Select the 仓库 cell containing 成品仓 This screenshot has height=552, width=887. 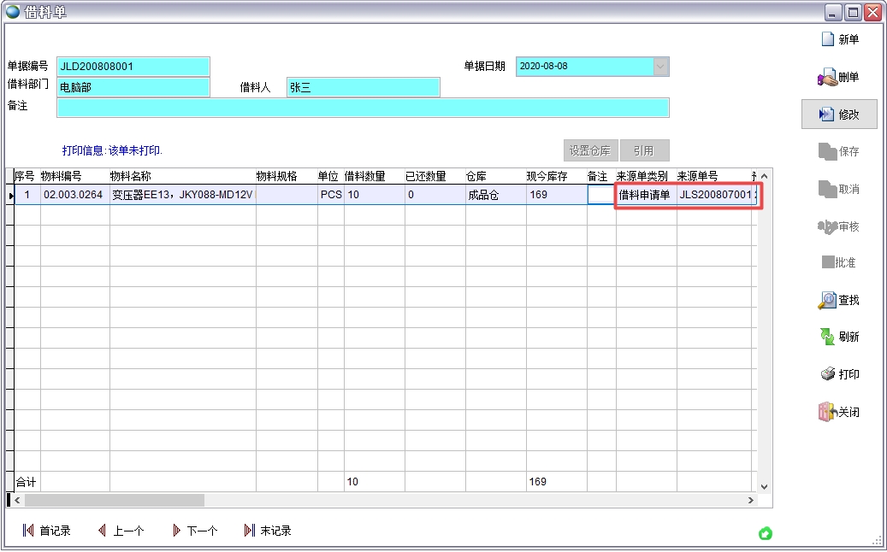pos(494,195)
